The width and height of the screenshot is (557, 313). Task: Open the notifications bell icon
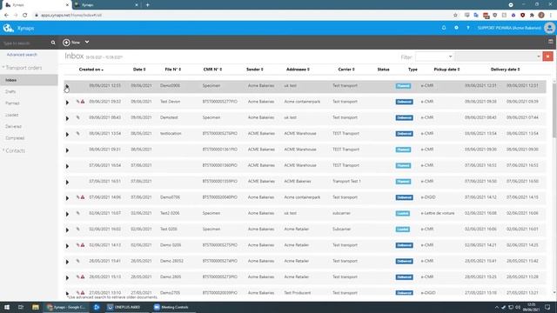(444, 28)
